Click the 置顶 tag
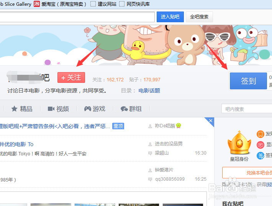The image size is (272, 206). click(x=118, y=126)
